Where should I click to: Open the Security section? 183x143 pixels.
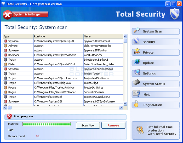(156, 42)
